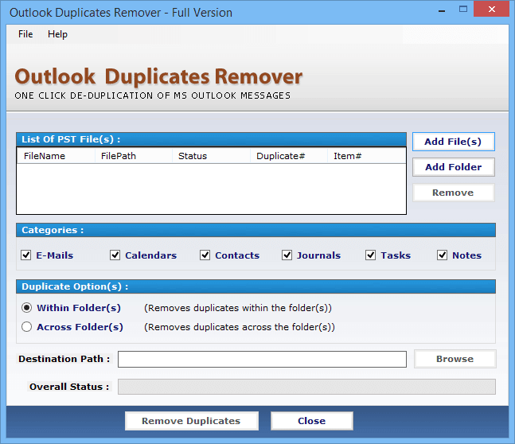This screenshot has width=515, height=444.
Task: Click the Destination Path input field
Action: pyautogui.click(x=262, y=360)
